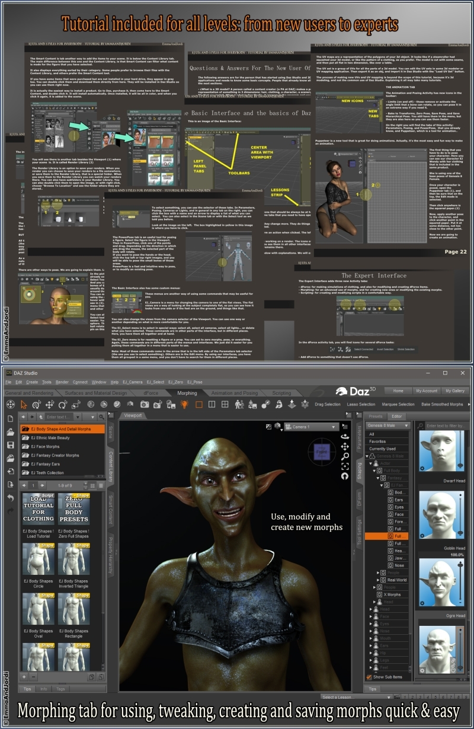Open the Goblin Head gear settings icon
474x729 pixels.
click(422, 603)
